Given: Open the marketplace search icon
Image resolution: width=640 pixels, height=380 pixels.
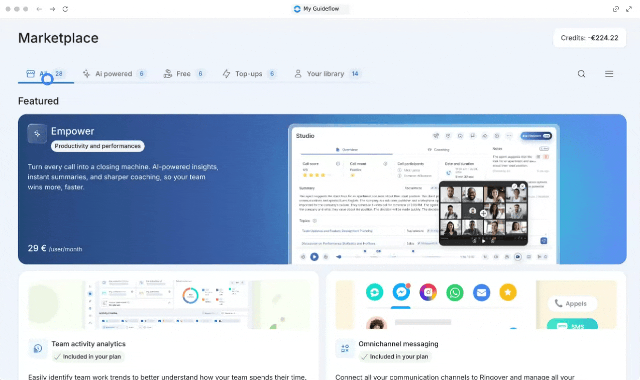Looking at the screenshot, I should coord(581,74).
